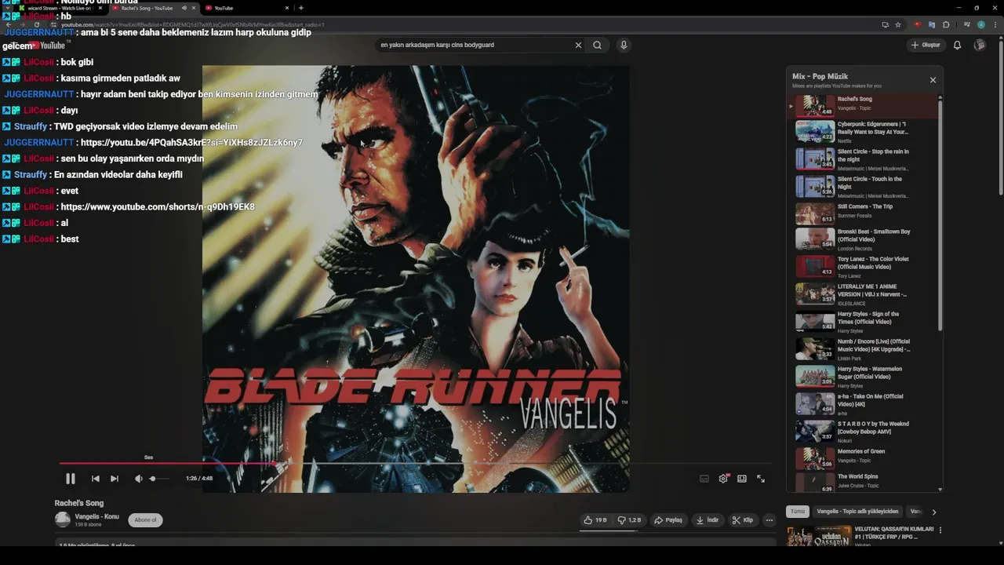
Task: Open YouTube account avatar menu
Action: [x=980, y=46]
